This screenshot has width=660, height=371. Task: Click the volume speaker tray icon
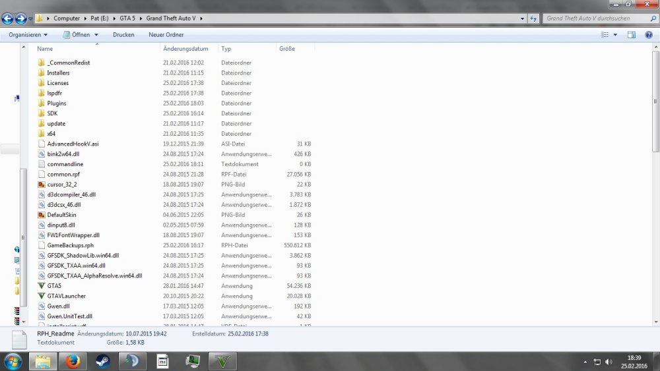[609, 362]
